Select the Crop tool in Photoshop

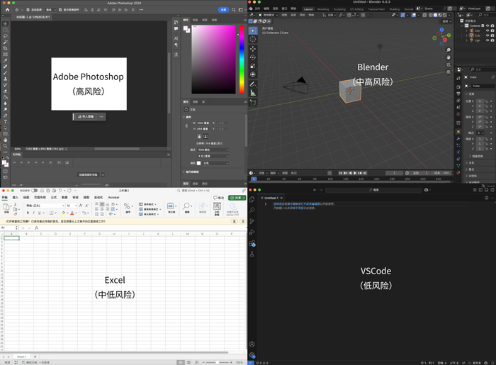point(5,47)
